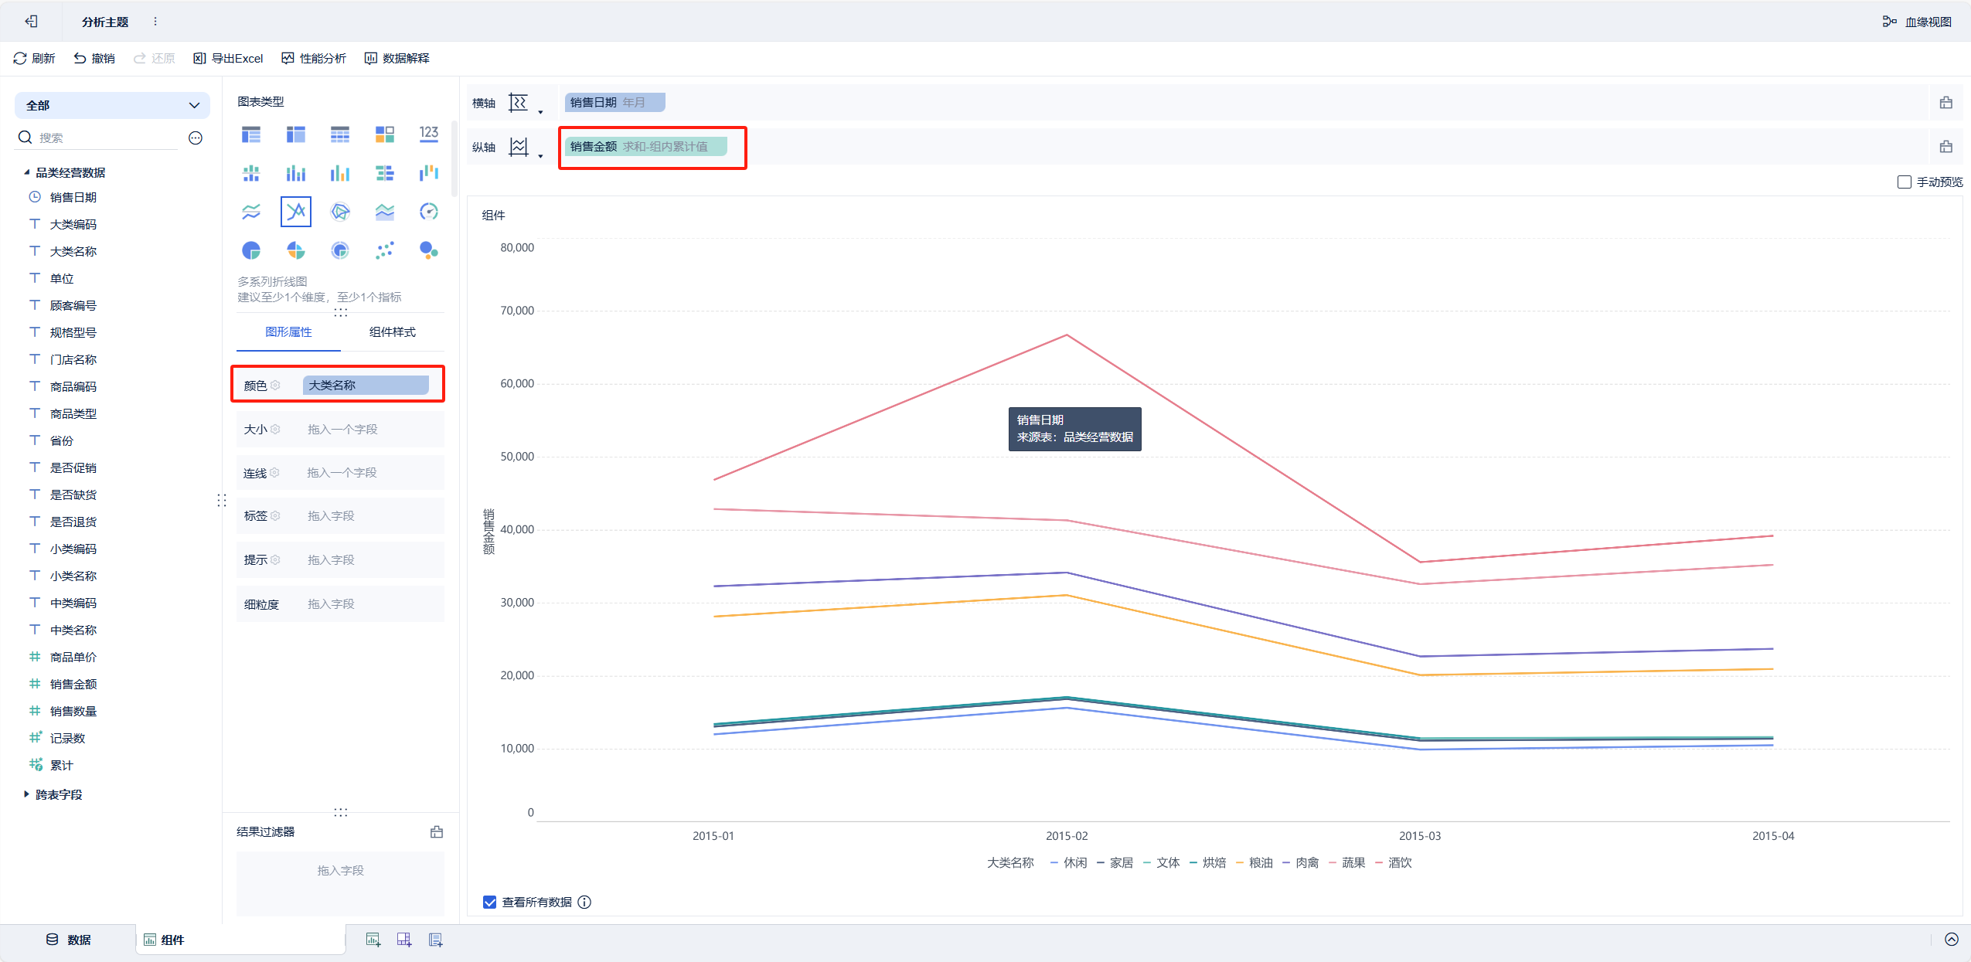Toggle the 文体 legend series

pyautogui.click(x=1161, y=863)
